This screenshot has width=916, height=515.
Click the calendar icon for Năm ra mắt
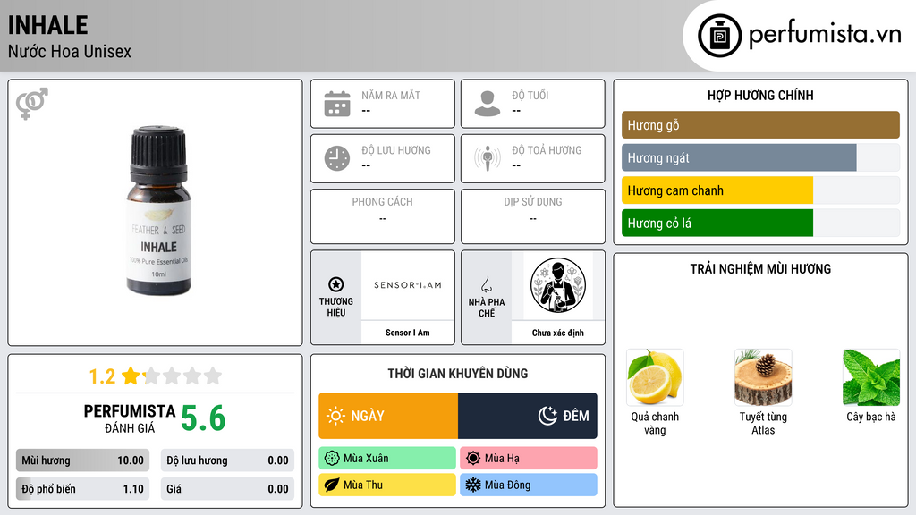click(337, 104)
